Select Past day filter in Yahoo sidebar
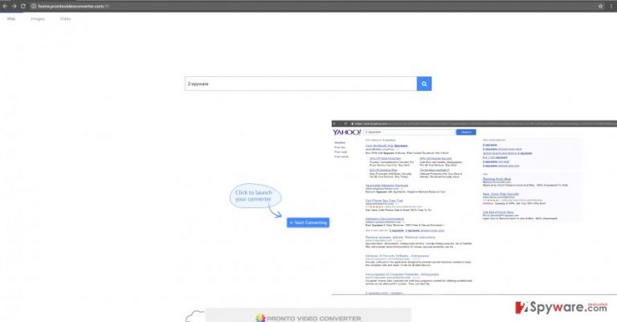 340,148
